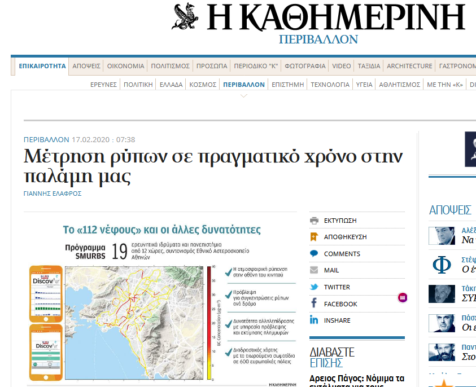Viewport: 476px width, 387px height.
Task: Open author link ΓΙΑΝΝΗΣ ΕΛΑΦΡΟΣ
Action: coord(53,194)
